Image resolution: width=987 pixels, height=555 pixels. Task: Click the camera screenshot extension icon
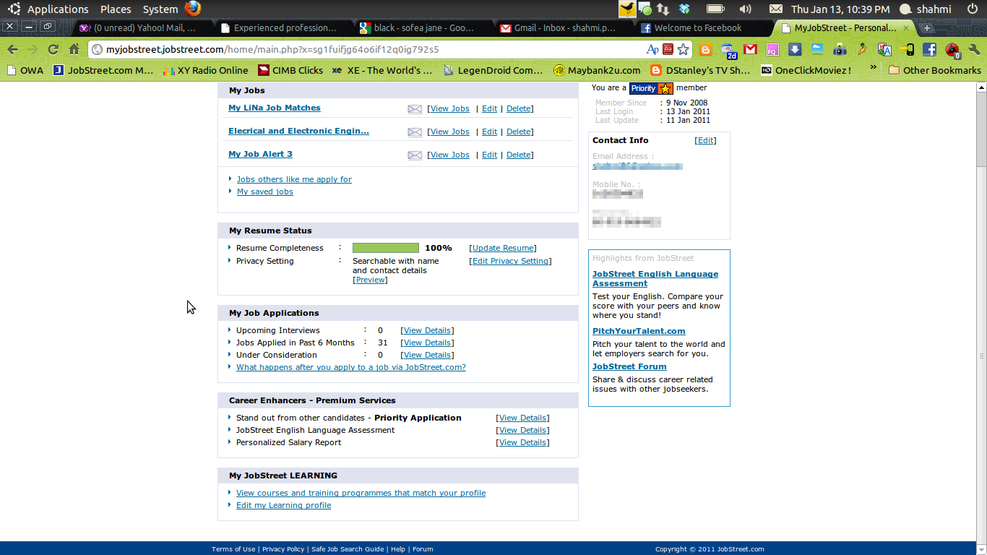[840, 50]
